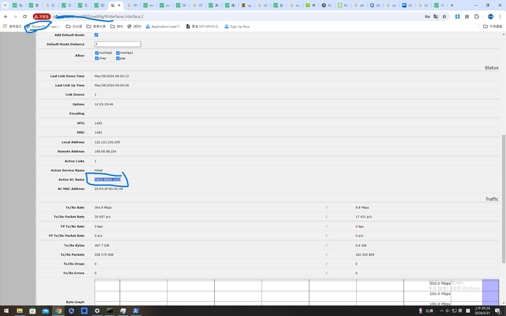This screenshot has width=506, height=316.
Task: Open File Explorer from the taskbar
Action: tap(19, 311)
